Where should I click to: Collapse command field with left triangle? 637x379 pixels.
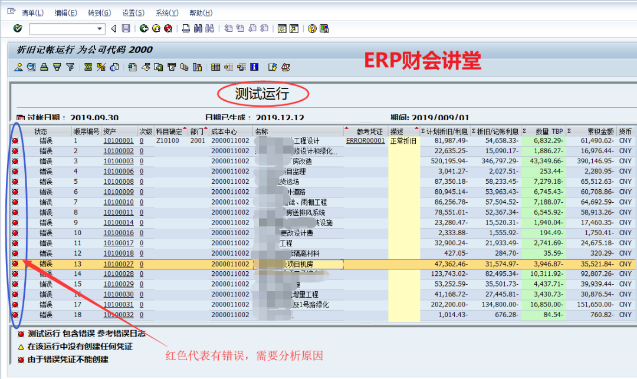pyautogui.click(x=113, y=28)
